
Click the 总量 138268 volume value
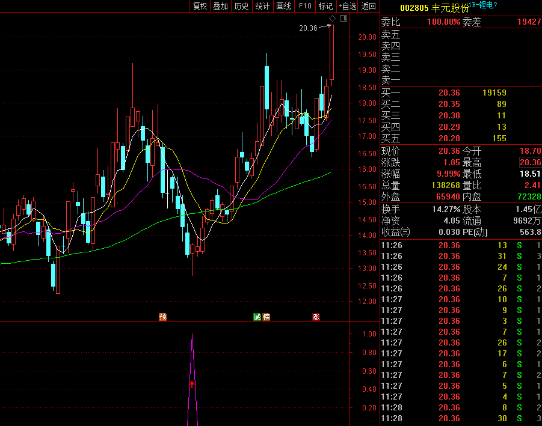pos(446,186)
